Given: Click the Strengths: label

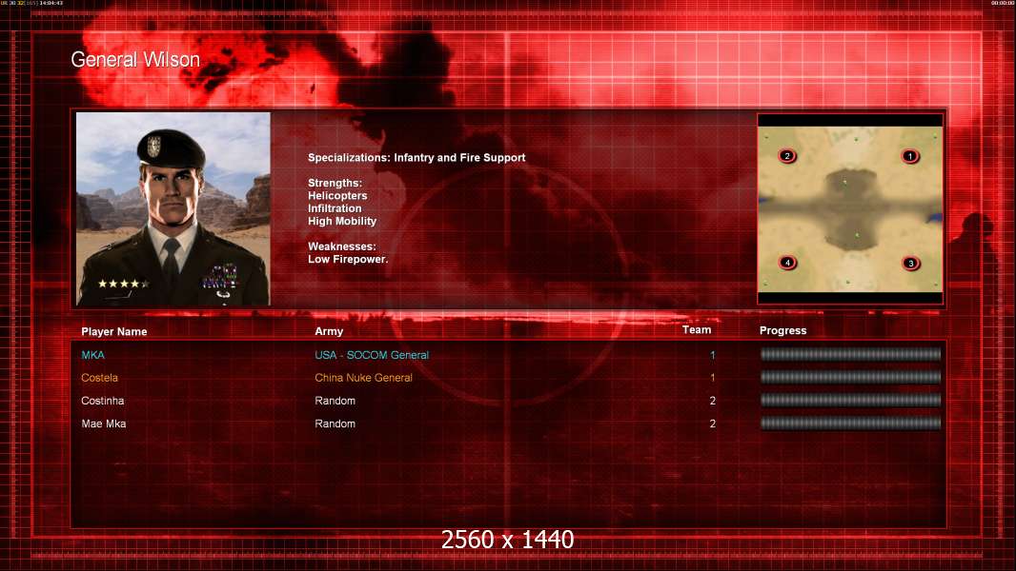Looking at the screenshot, I should click(335, 183).
